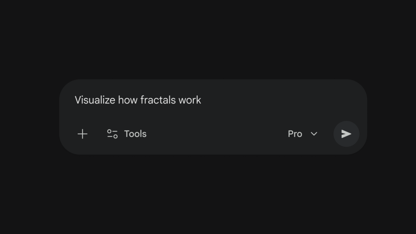This screenshot has width=416, height=234.
Task: Place cursor after the word 'work'
Action: pyautogui.click(x=201, y=100)
